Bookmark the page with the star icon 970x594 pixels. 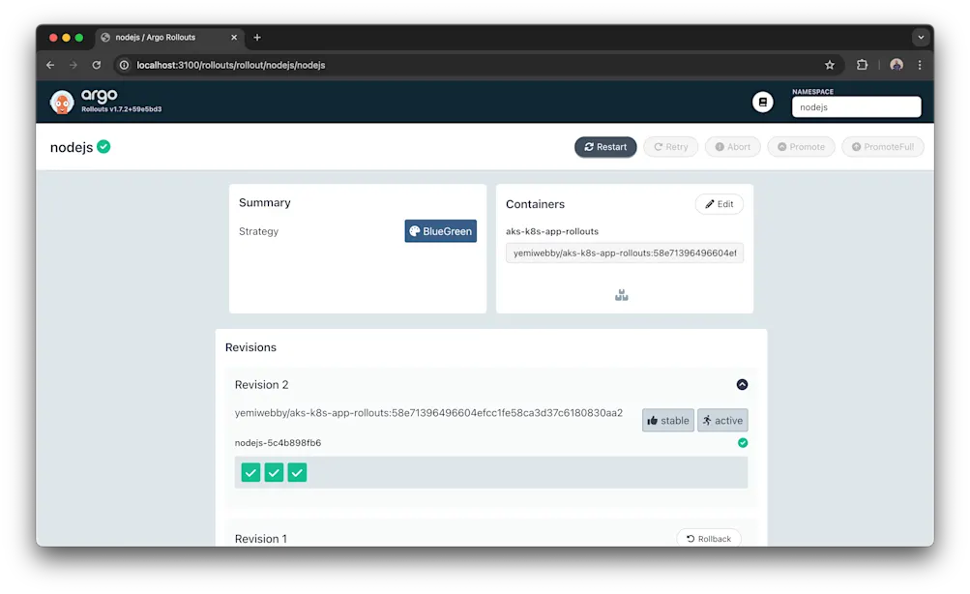click(829, 65)
